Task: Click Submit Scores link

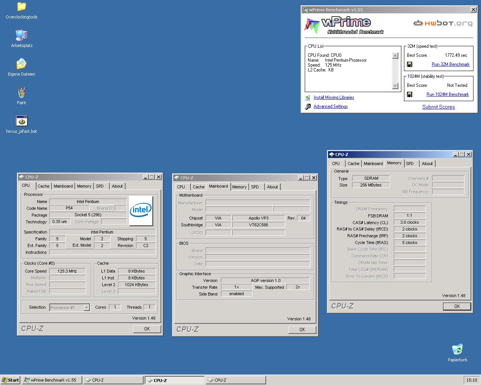Action: 439,107
